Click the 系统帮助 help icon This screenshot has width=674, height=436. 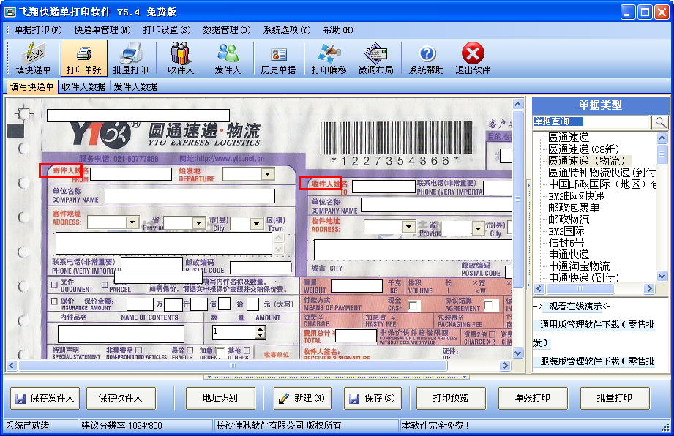pyautogui.click(x=426, y=58)
